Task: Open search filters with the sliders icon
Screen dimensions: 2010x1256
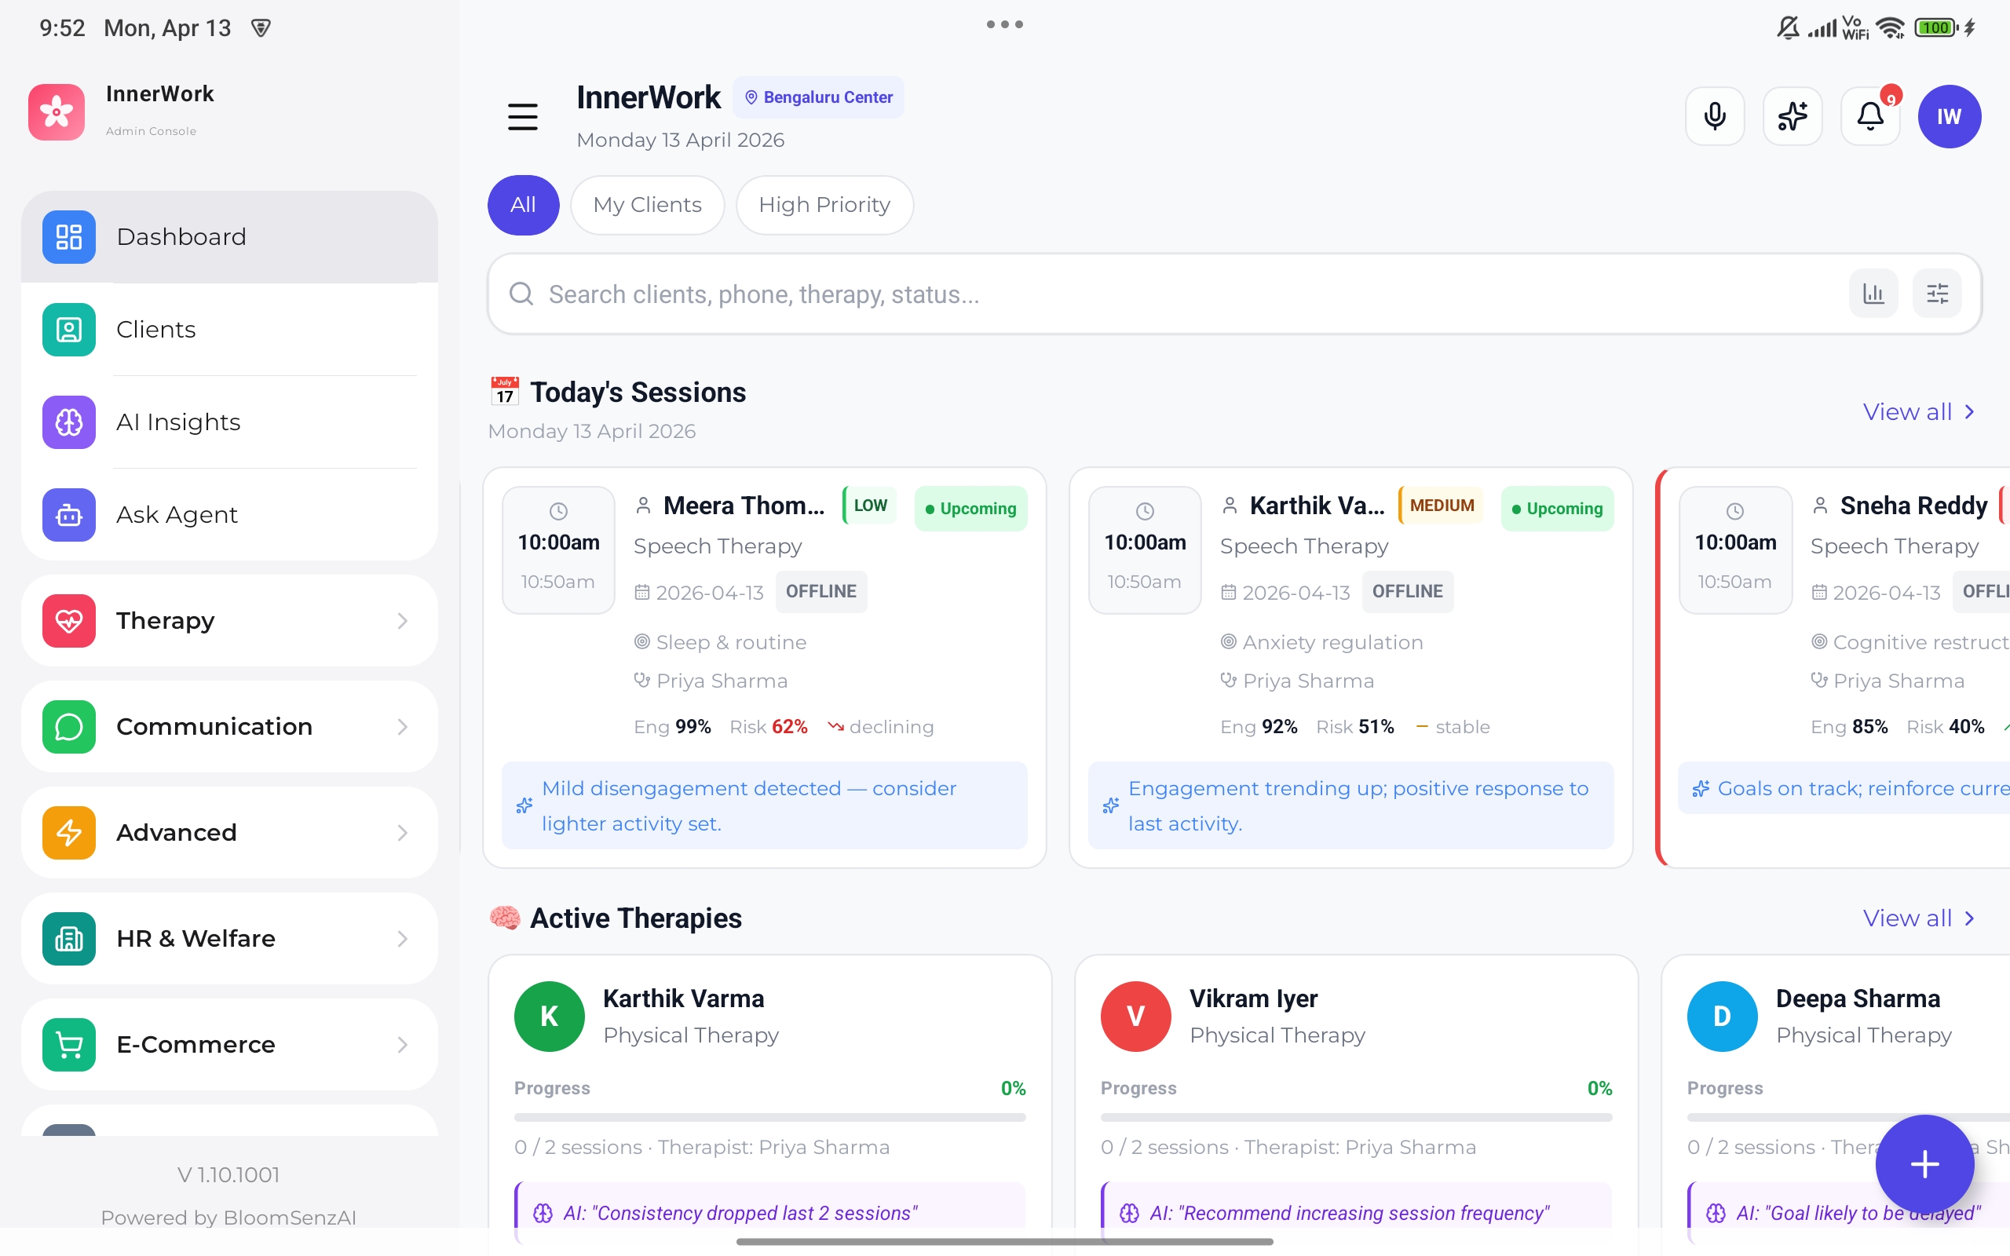Action: [1938, 294]
